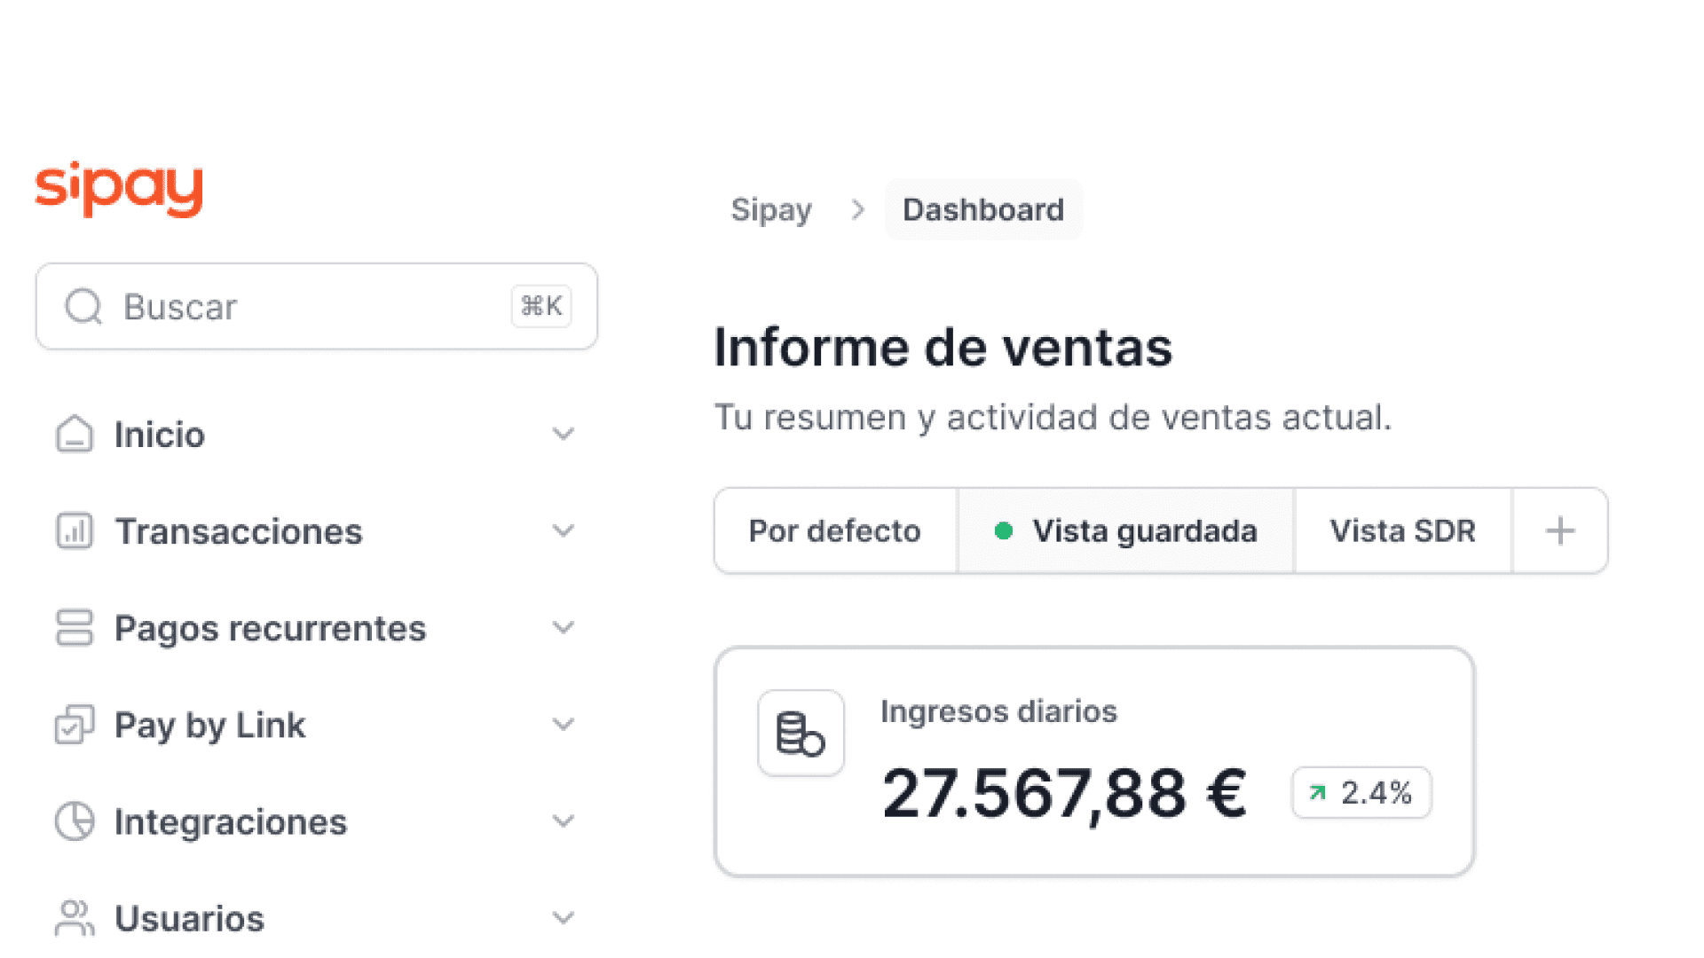Click the Usuarios people icon
Image resolution: width=1704 pixels, height=958 pixels.
coord(74,918)
